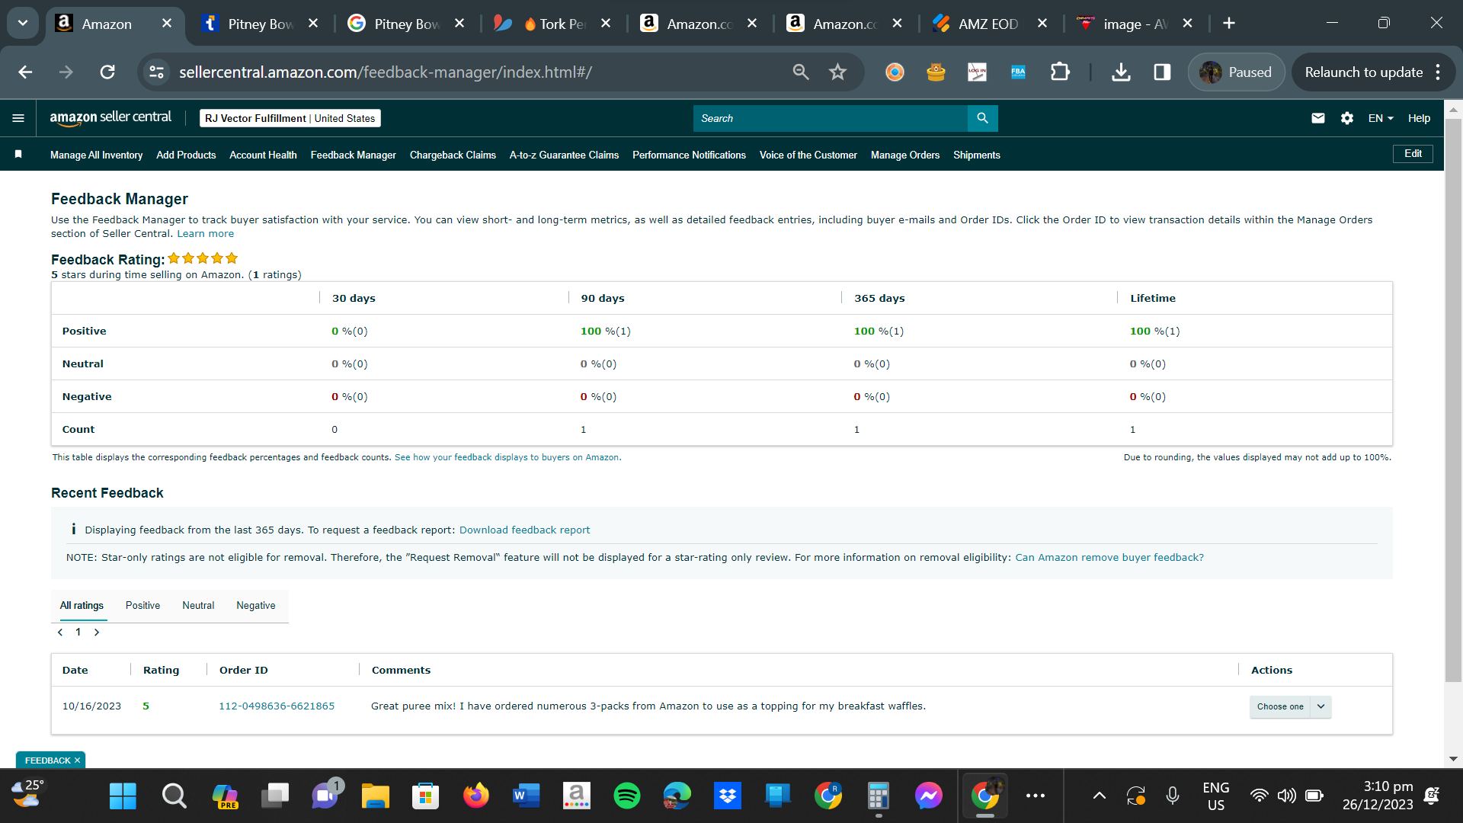This screenshot has height=823, width=1463.
Task: Open Spotify from the taskbar
Action: coord(627,796)
